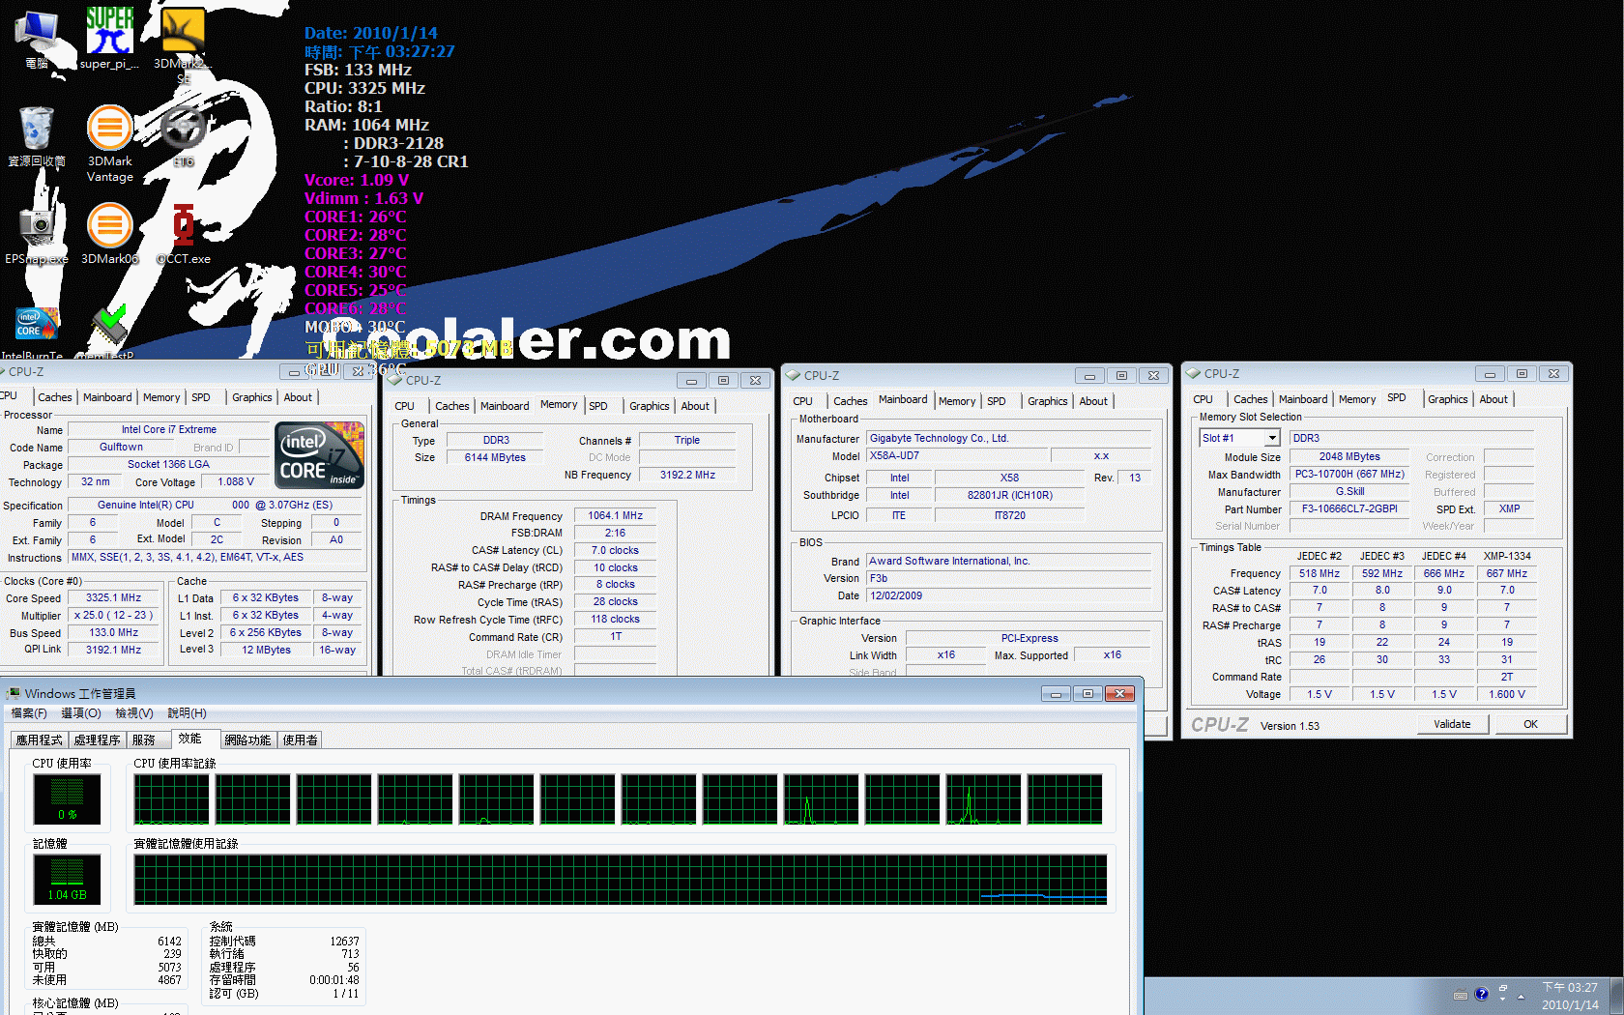Screen dimensions: 1624x1015
Task: Open the Slot #1 dropdown in SPD window
Action: point(1272,438)
